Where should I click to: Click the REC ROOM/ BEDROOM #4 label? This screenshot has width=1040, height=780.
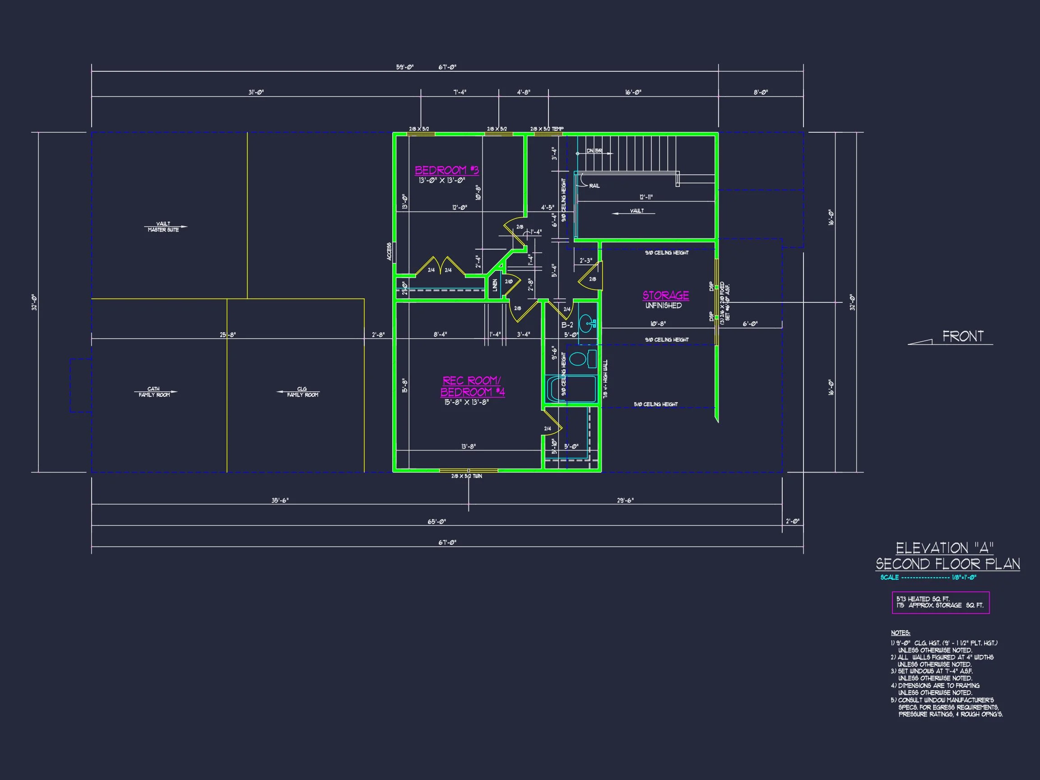coord(472,386)
